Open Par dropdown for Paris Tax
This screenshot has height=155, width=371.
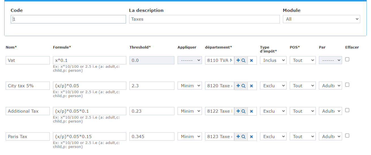pyautogui.click(x=331, y=137)
